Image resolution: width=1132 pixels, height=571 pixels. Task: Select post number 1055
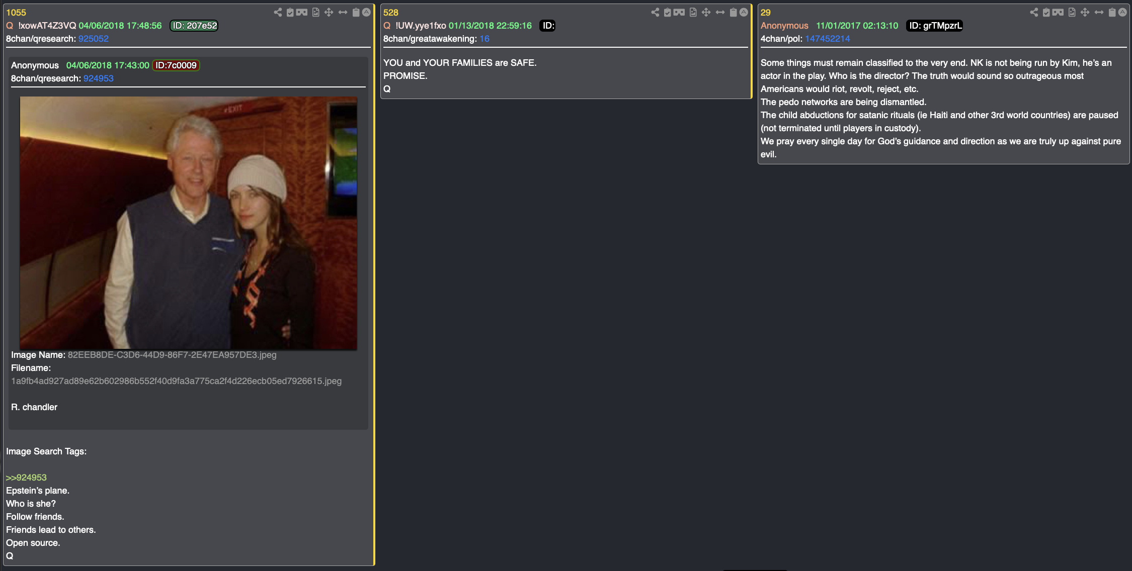16,13
